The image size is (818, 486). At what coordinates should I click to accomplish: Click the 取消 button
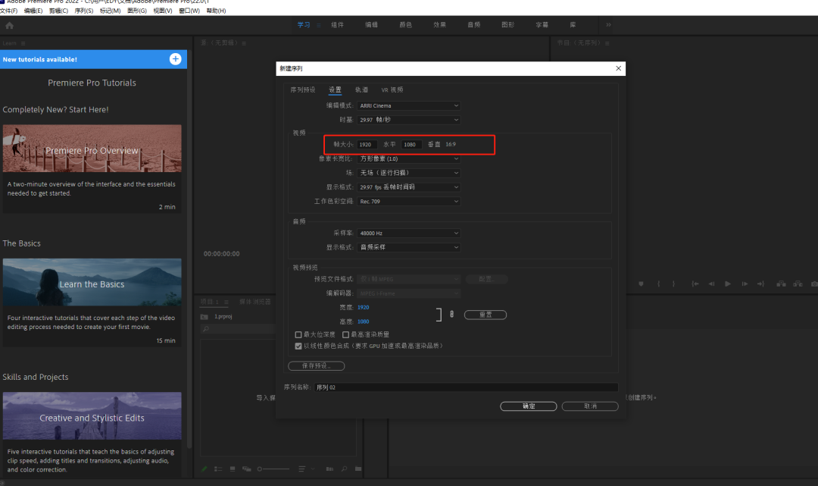click(590, 406)
